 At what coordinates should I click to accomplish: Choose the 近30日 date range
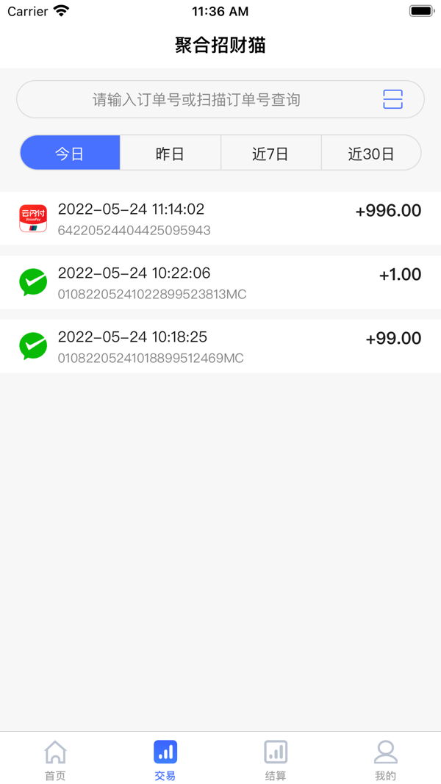point(371,153)
